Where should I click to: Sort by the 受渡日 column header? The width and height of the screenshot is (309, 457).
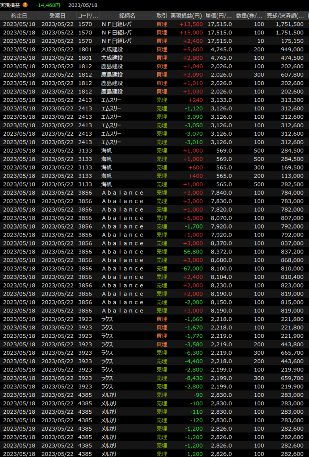coord(57,16)
